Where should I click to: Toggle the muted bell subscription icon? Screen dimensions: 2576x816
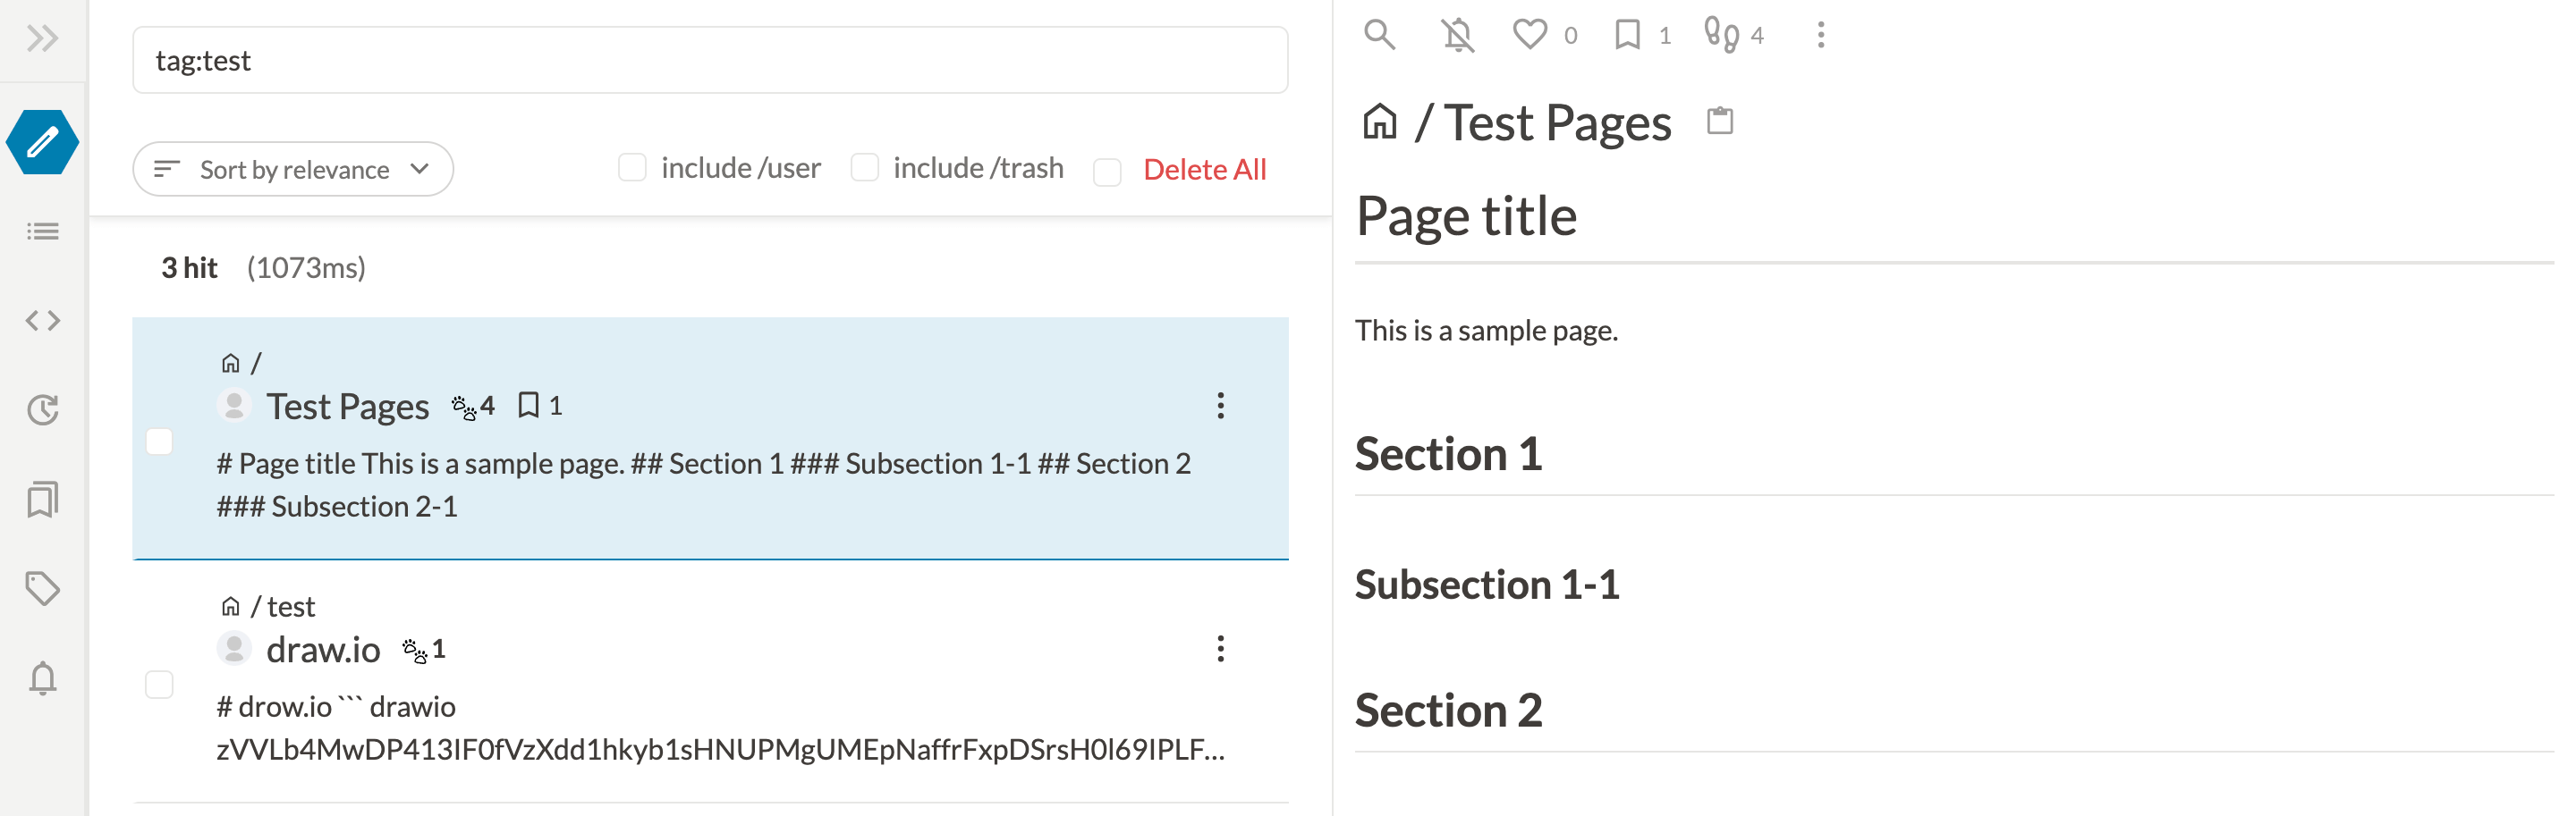[x=1458, y=36]
